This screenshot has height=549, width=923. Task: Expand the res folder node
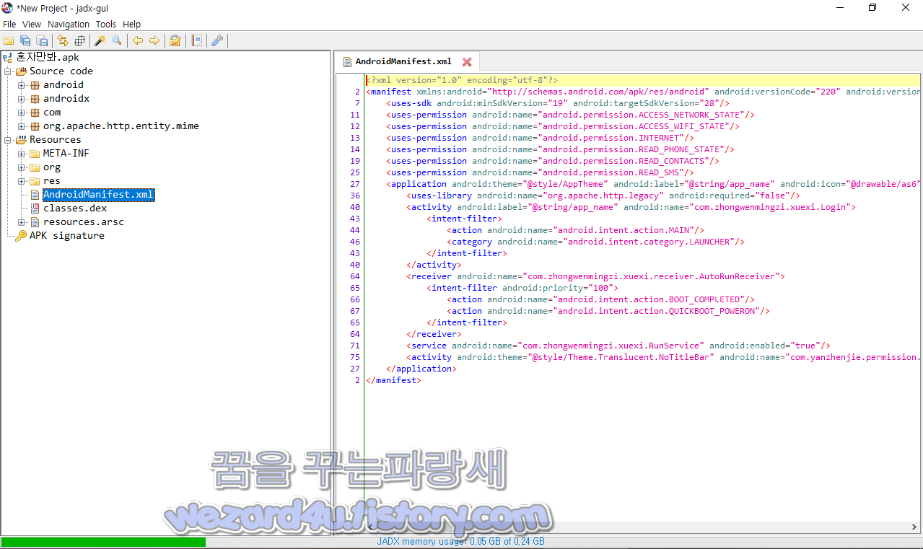pyautogui.click(x=22, y=181)
